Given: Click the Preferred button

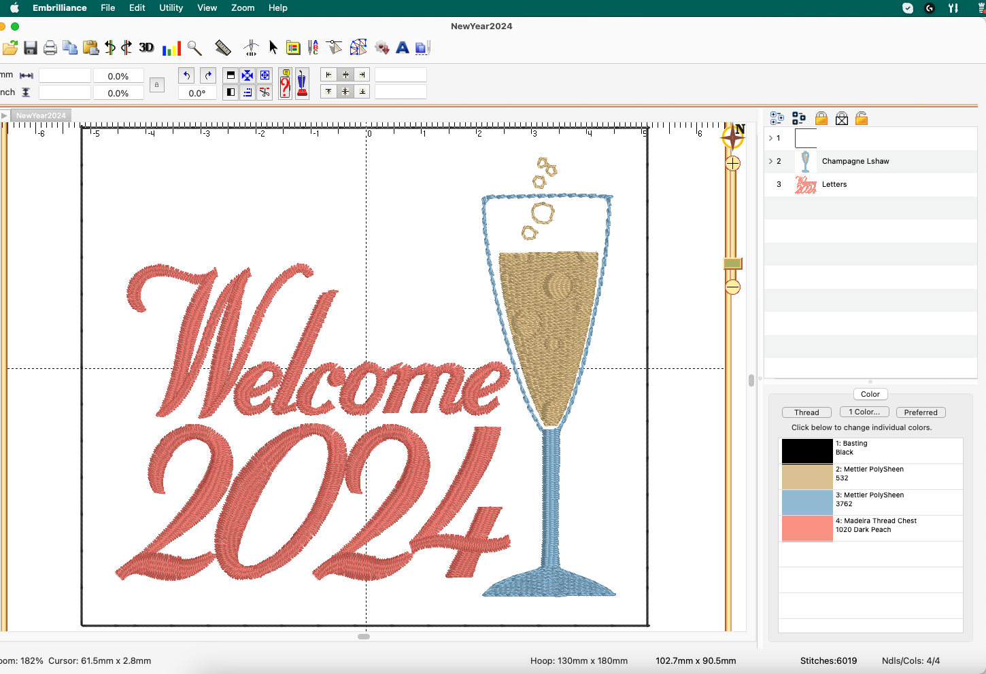Looking at the screenshot, I should tap(920, 412).
